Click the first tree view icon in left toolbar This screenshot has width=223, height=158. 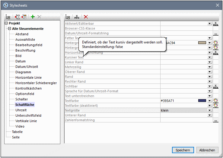pos(8,17)
